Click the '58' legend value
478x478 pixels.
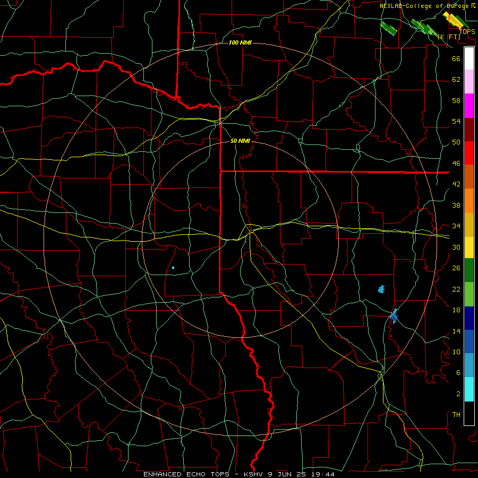pyautogui.click(x=456, y=100)
